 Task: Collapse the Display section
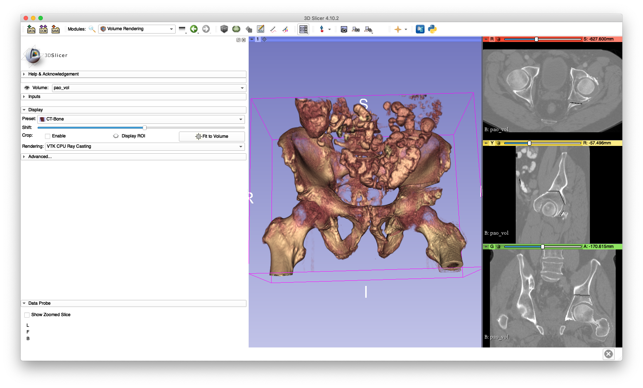tap(134, 110)
